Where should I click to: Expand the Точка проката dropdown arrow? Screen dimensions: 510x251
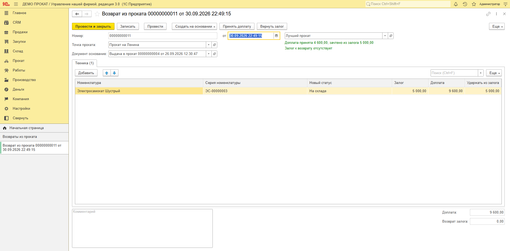click(209, 45)
